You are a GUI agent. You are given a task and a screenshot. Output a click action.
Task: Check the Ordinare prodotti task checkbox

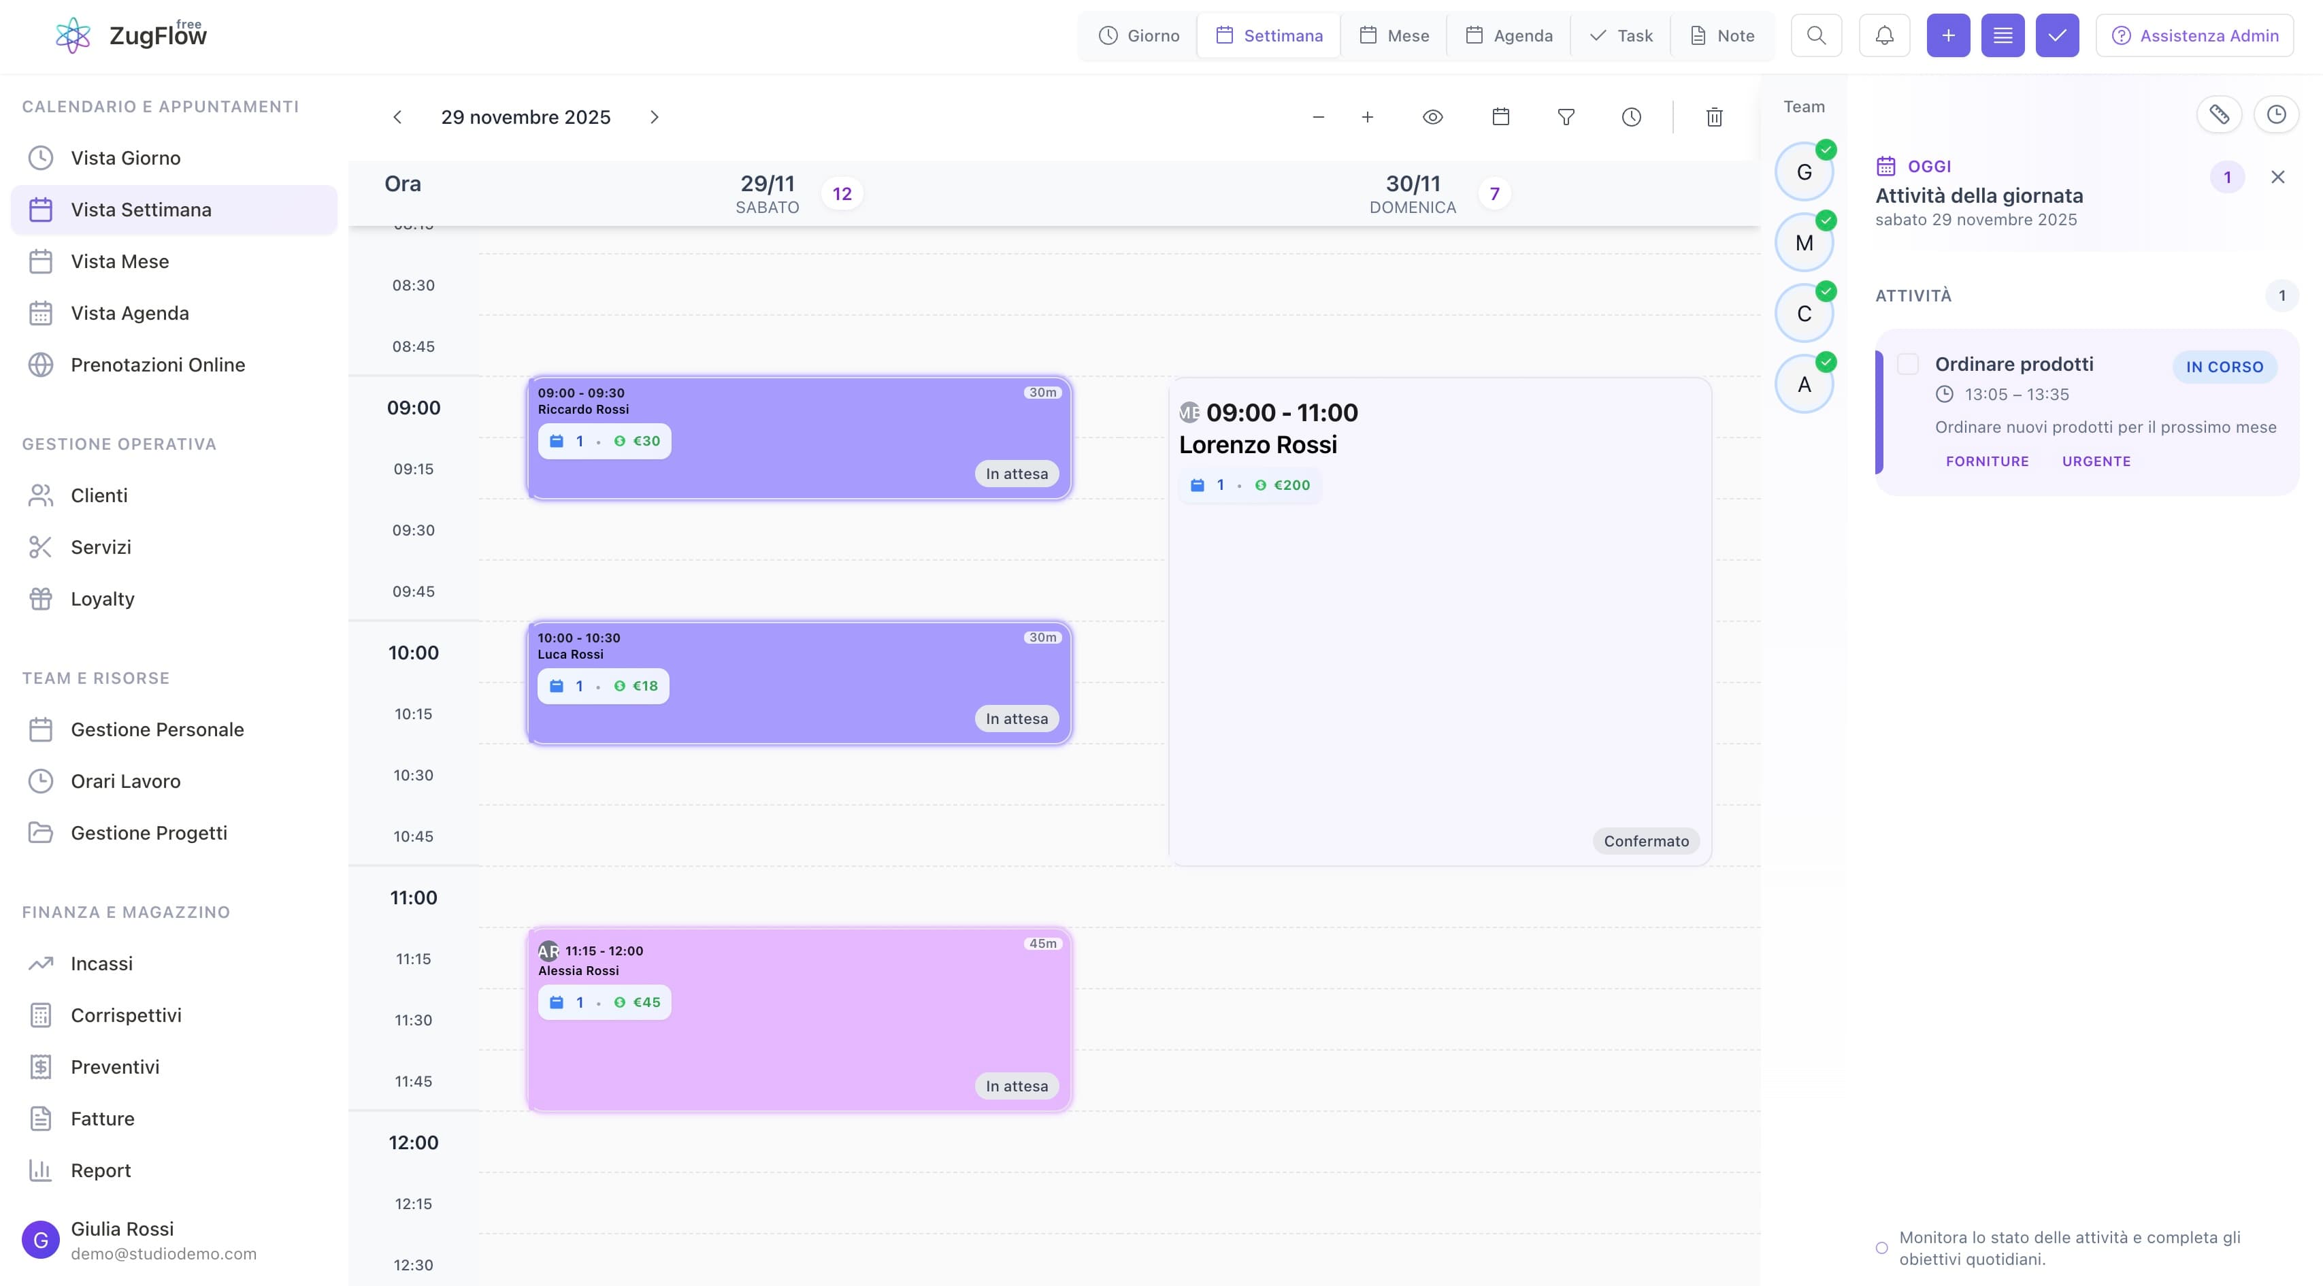coord(1908,364)
